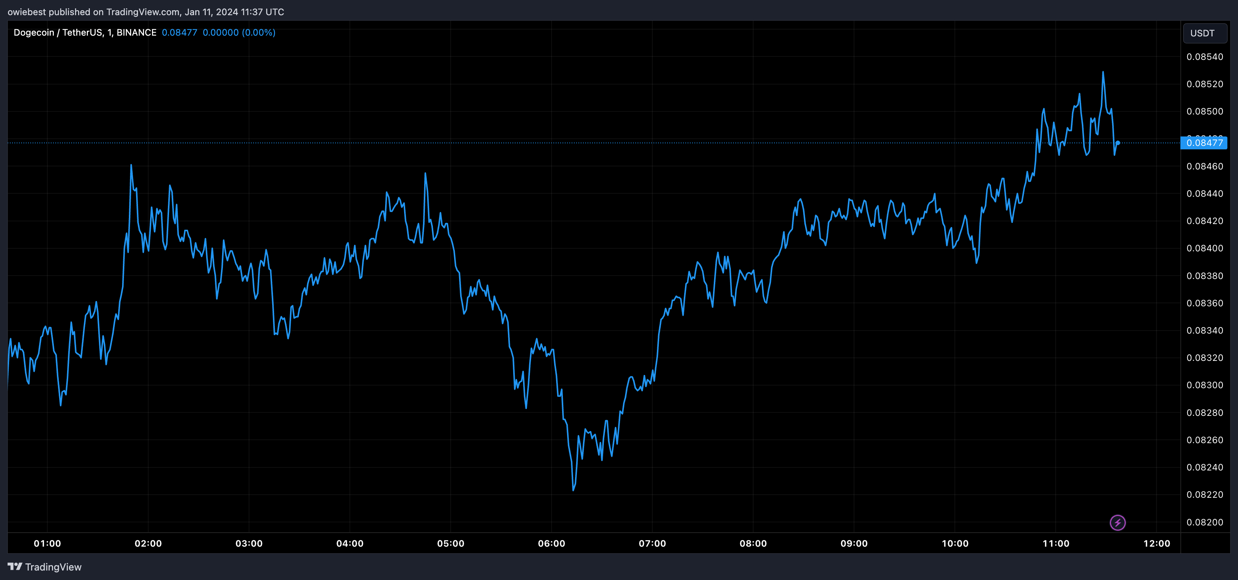Click the 02:00 time axis label
Screen dimensions: 1238x580
click(x=148, y=544)
